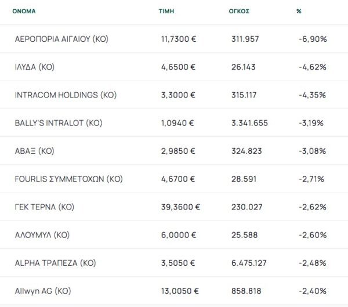
Task: Click the ΑΛΟΥΜΥΛ (ΚΟ) stock name
Action: pyautogui.click(x=42, y=235)
